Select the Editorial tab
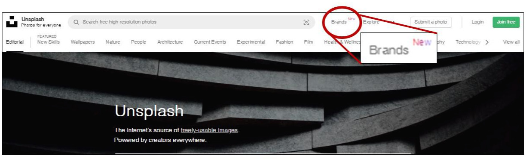 click(15, 42)
